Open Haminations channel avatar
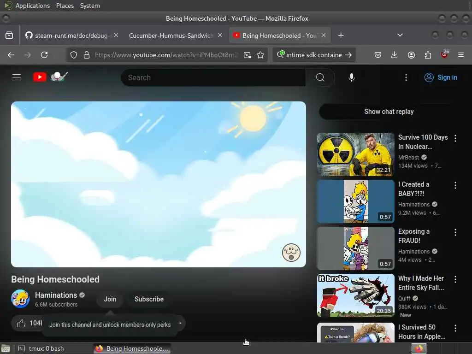 click(x=20, y=299)
